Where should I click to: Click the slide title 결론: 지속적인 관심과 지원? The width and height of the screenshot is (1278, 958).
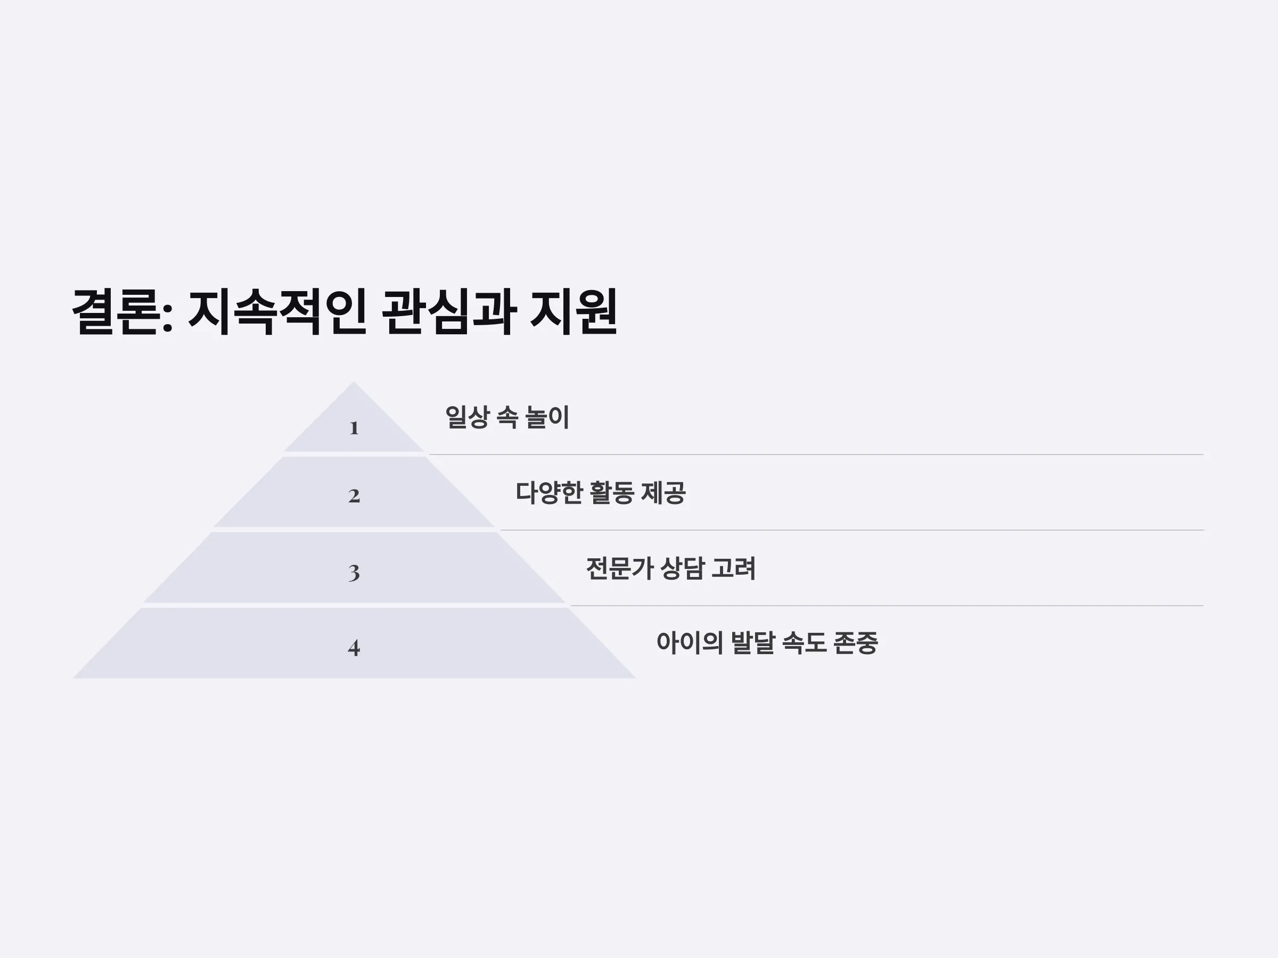(x=345, y=312)
